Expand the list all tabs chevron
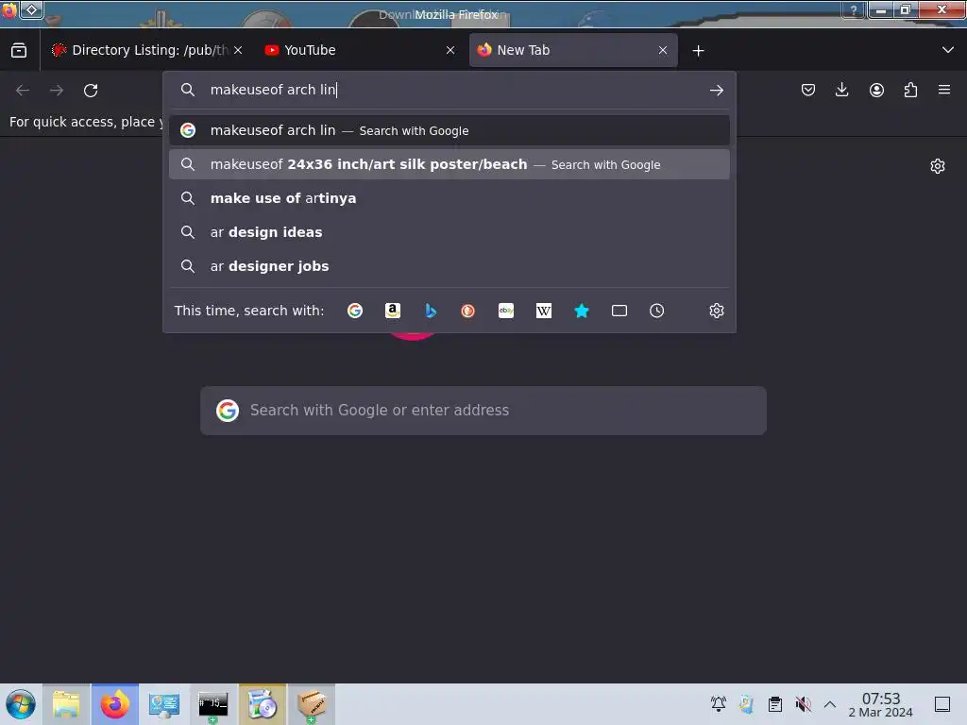Image resolution: width=967 pixels, height=725 pixels. [948, 50]
